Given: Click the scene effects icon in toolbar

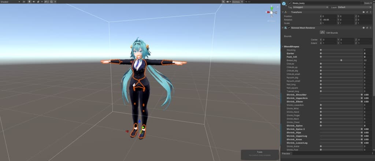Looking at the screenshot, I should 38,1.
